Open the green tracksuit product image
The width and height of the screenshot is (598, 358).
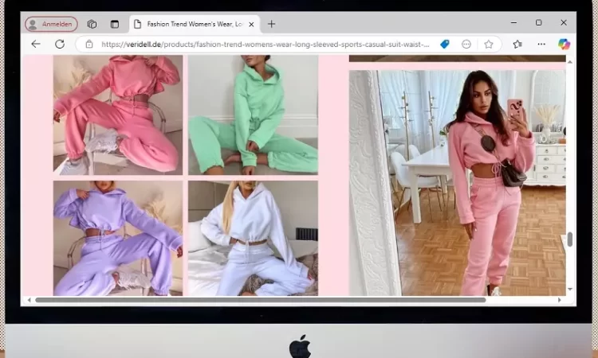tap(253, 115)
